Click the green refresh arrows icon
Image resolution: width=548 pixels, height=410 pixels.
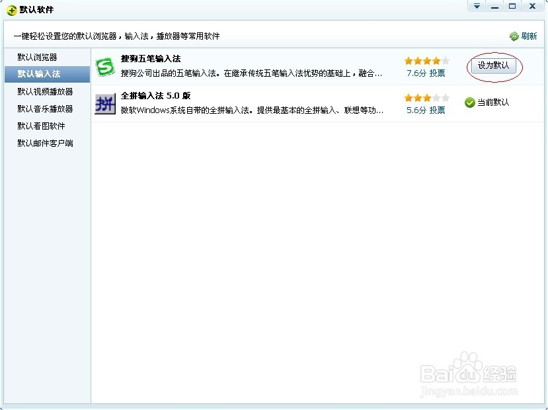(514, 36)
